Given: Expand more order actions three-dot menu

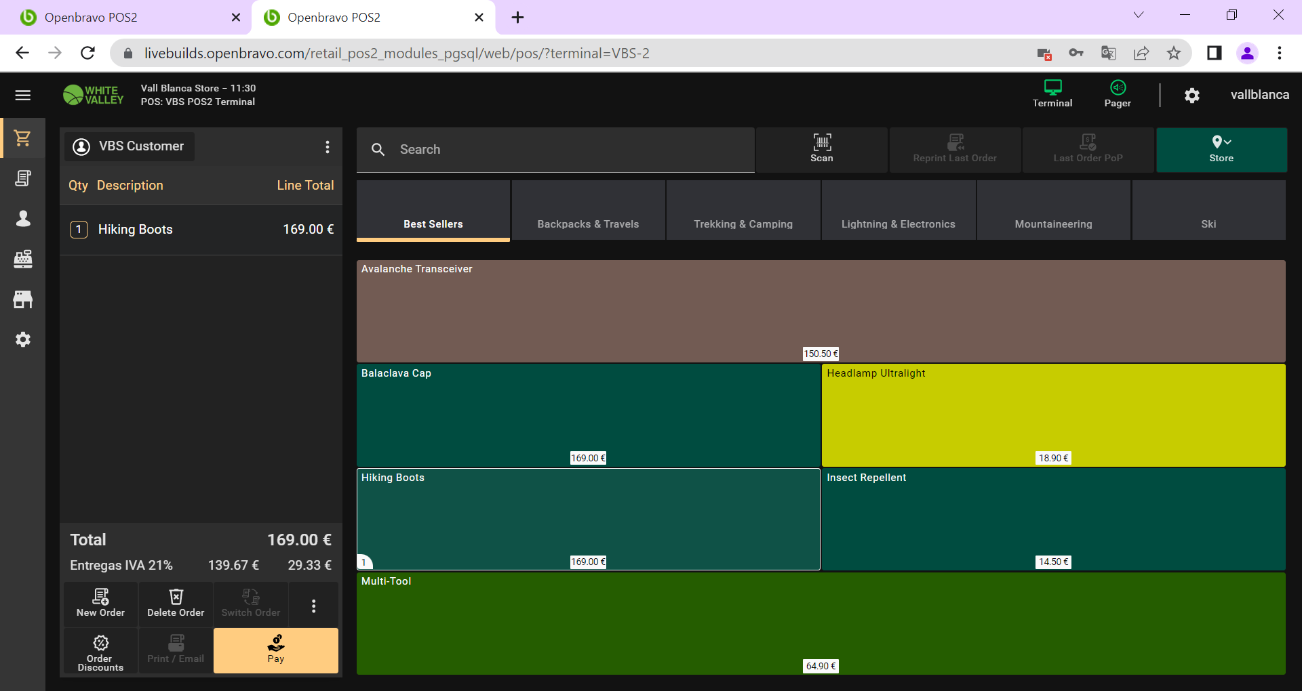Looking at the screenshot, I should point(313,605).
